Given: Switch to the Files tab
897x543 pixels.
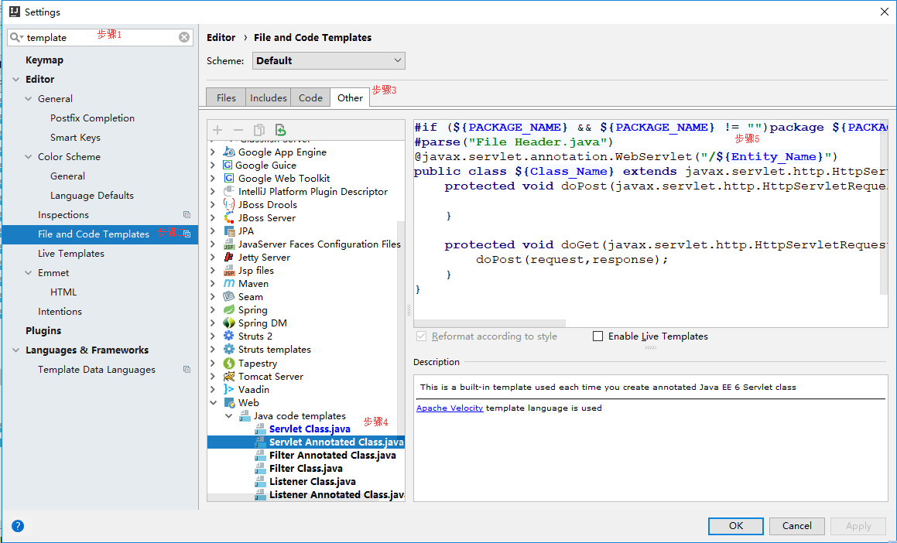Looking at the screenshot, I should pos(226,97).
